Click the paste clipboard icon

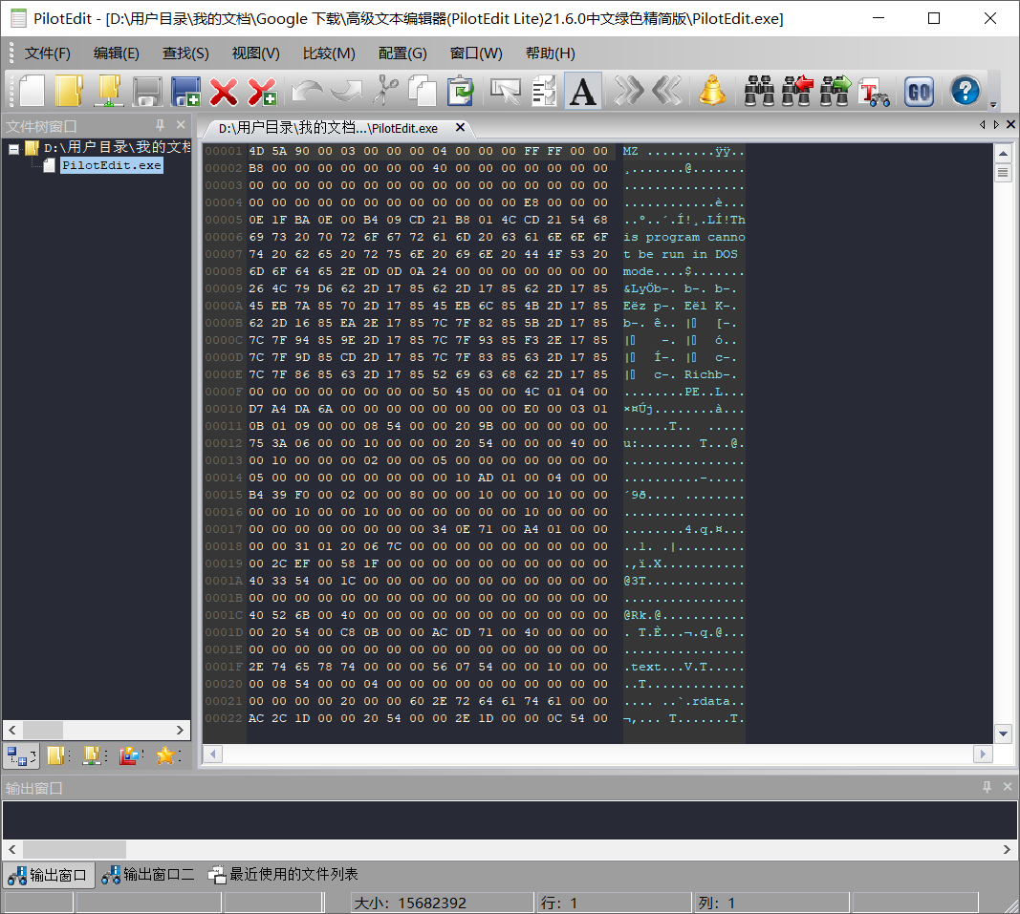[461, 91]
